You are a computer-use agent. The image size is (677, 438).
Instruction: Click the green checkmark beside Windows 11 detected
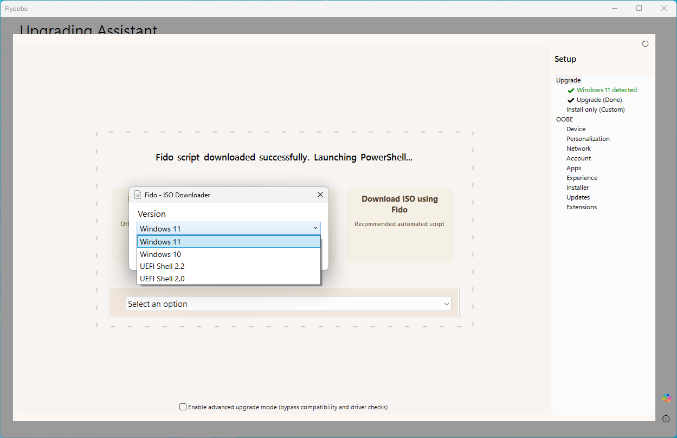571,91
